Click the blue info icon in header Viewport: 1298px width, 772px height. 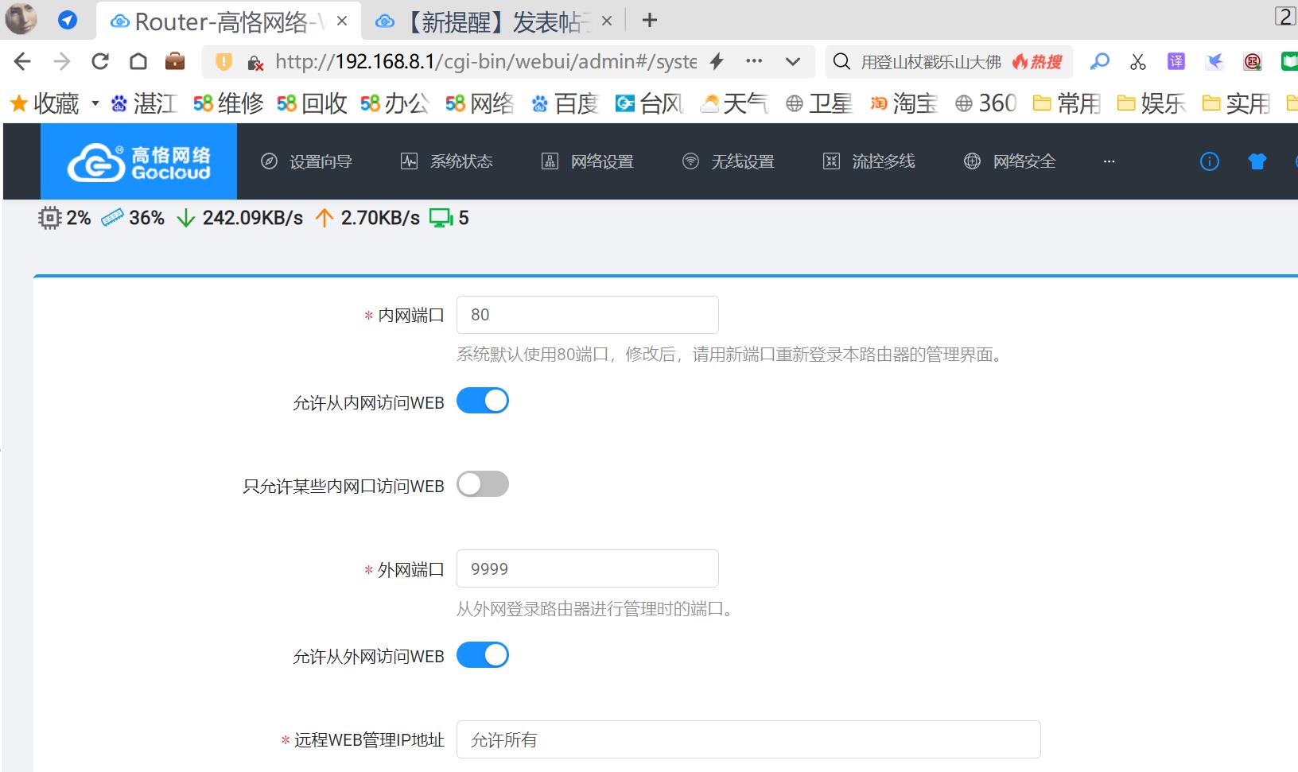coord(1209,162)
